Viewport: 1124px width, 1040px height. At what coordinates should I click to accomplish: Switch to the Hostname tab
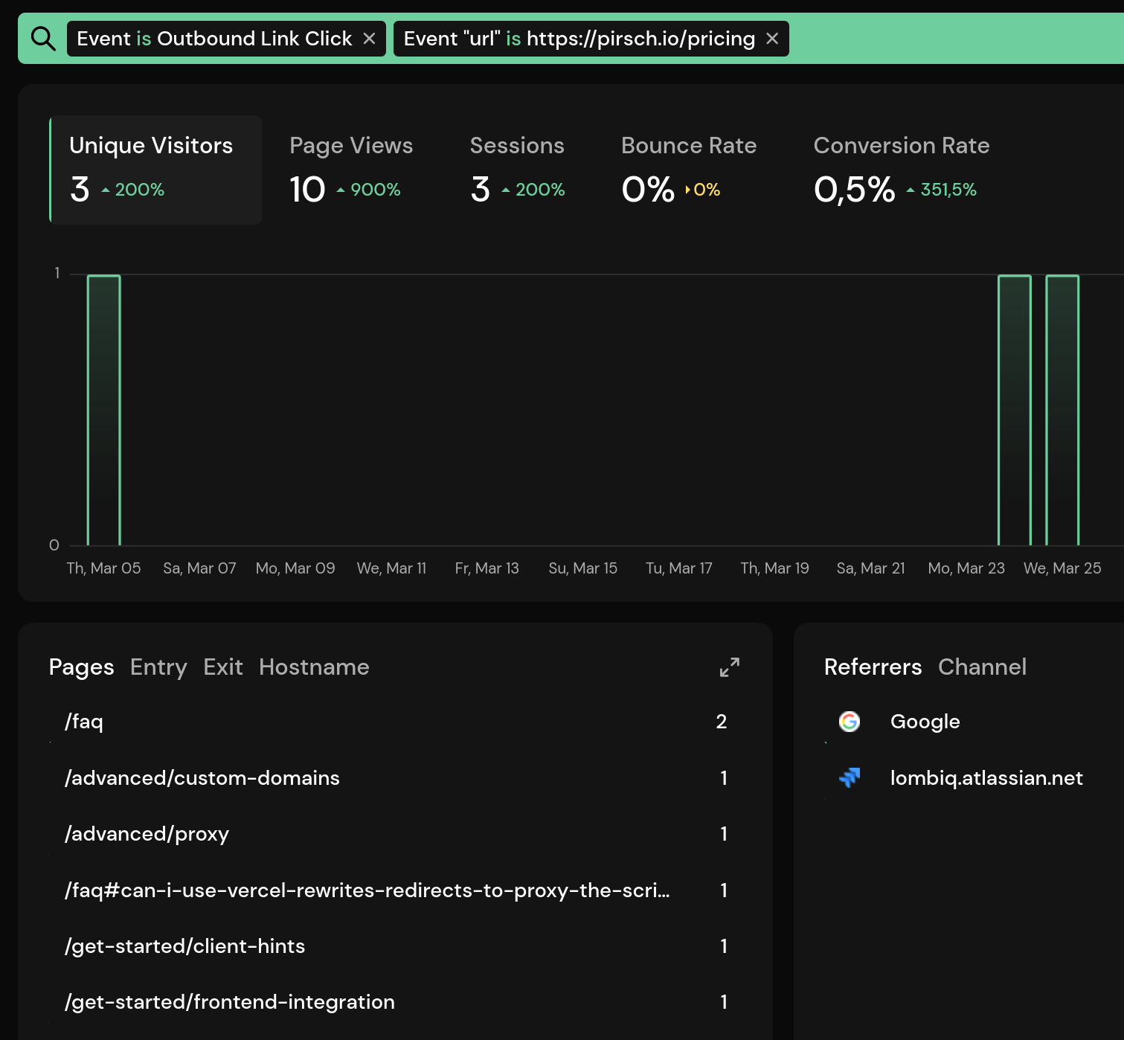pyautogui.click(x=314, y=667)
